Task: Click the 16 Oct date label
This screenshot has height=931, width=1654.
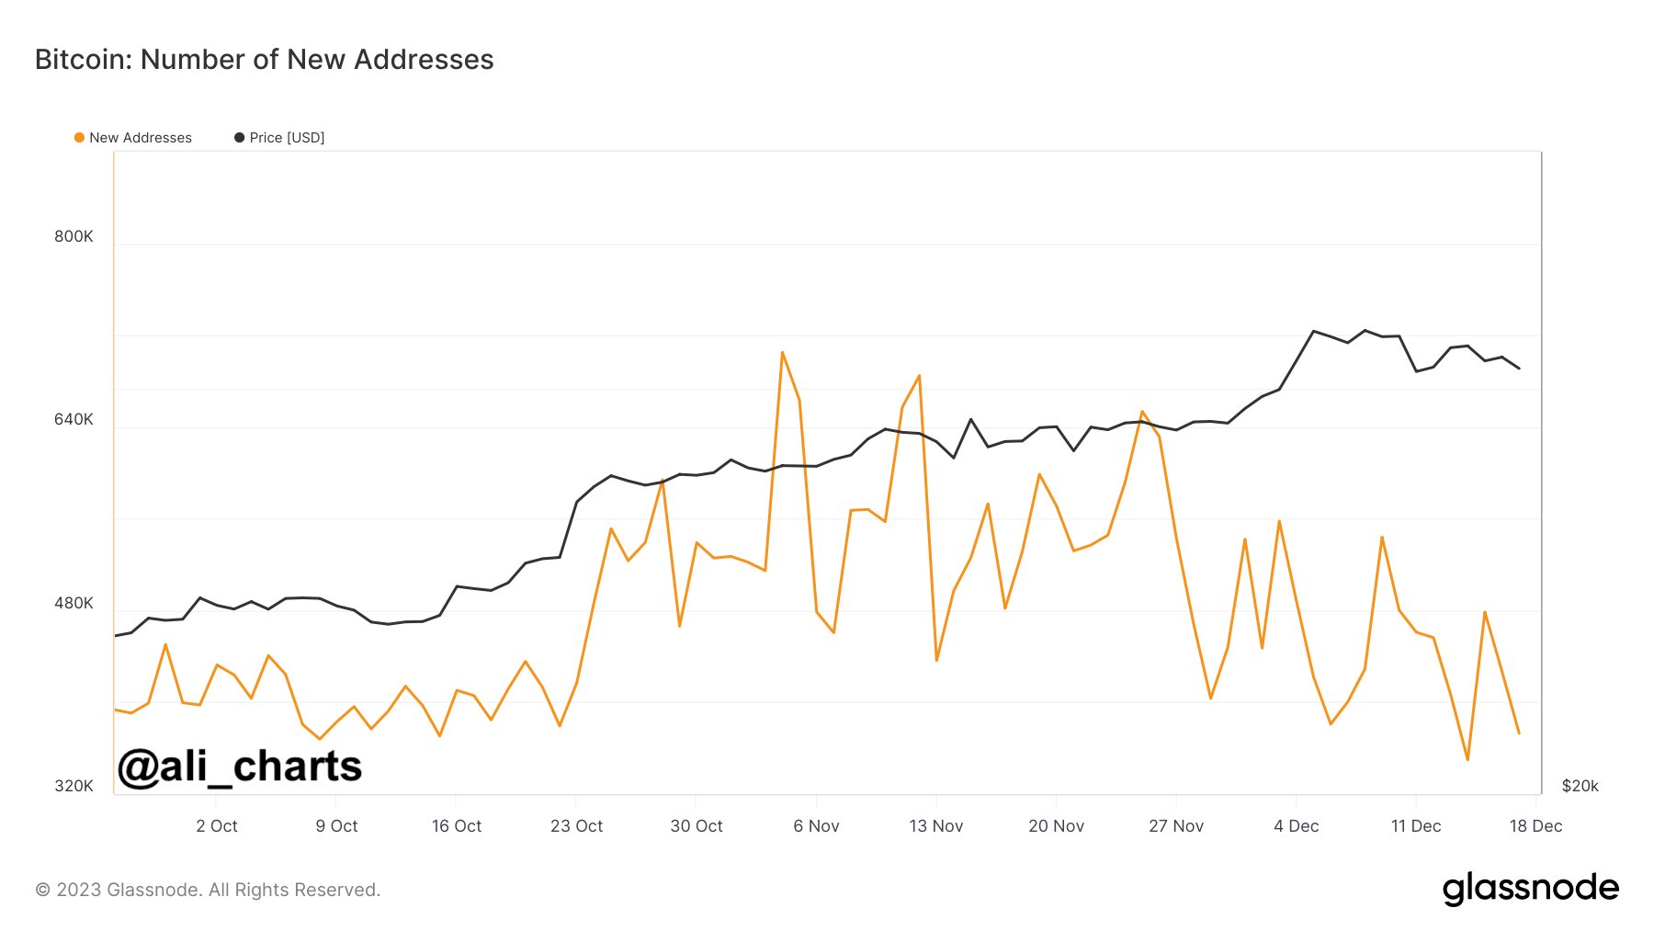Action: [x=458, y=826]
